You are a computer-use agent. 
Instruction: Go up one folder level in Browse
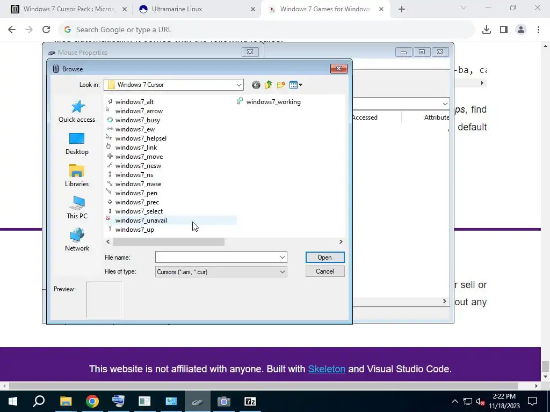(x=269, y=85)
